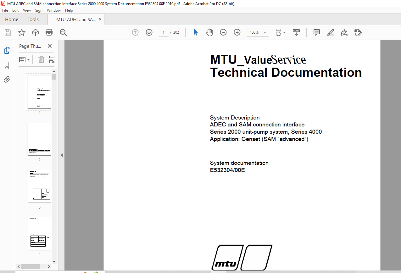401x273 pixels.
Task: Choose the Selection arrow tool
Action: point(196,32)
